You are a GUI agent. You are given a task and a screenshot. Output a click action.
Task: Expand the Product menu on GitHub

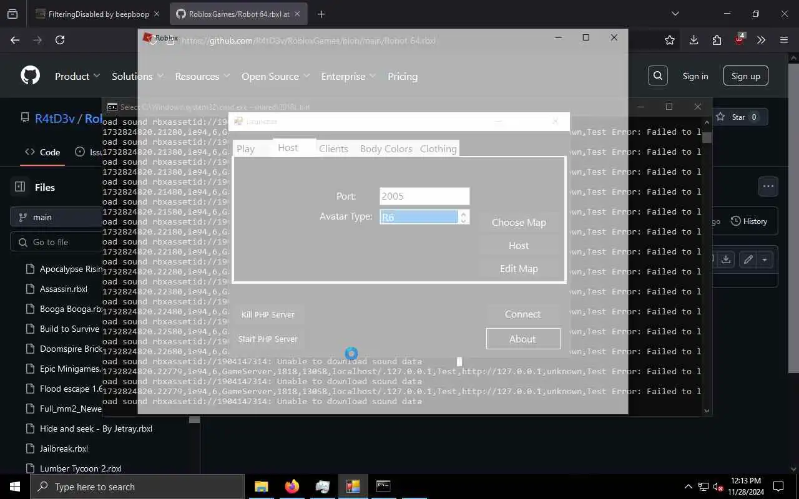[77, 76]
